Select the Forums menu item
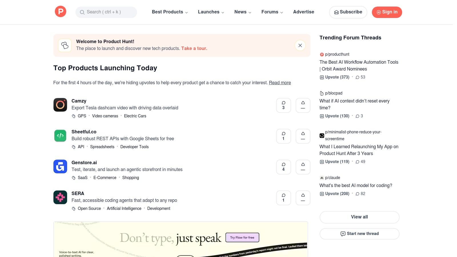457x257 pixels. pos(272,12)
